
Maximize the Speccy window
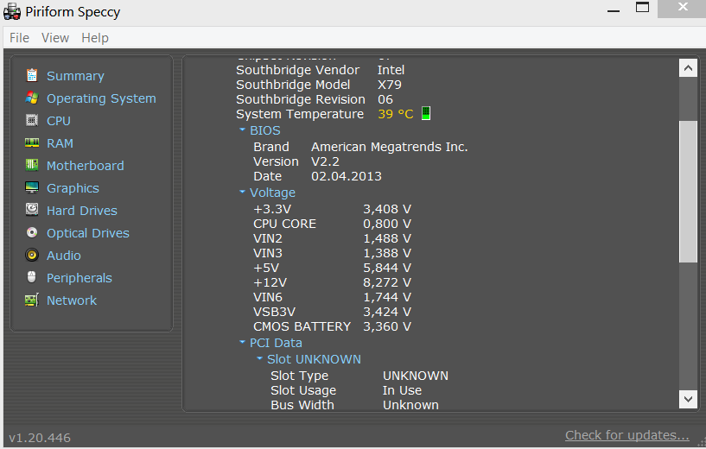(643, 7)
